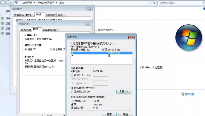The height and width of the screenshot is (116, 205).
Task: Choose 自定义大小 custom size radio button
Action: 72,75
